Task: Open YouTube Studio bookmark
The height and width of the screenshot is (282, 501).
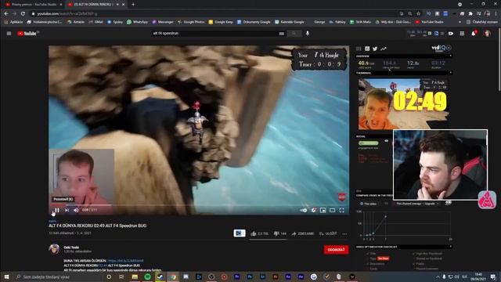Action: click(430, 22)
